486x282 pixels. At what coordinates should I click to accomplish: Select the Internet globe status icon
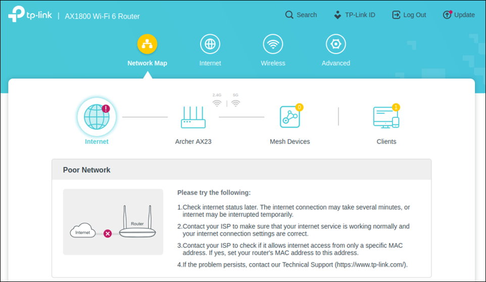point(96,117)
